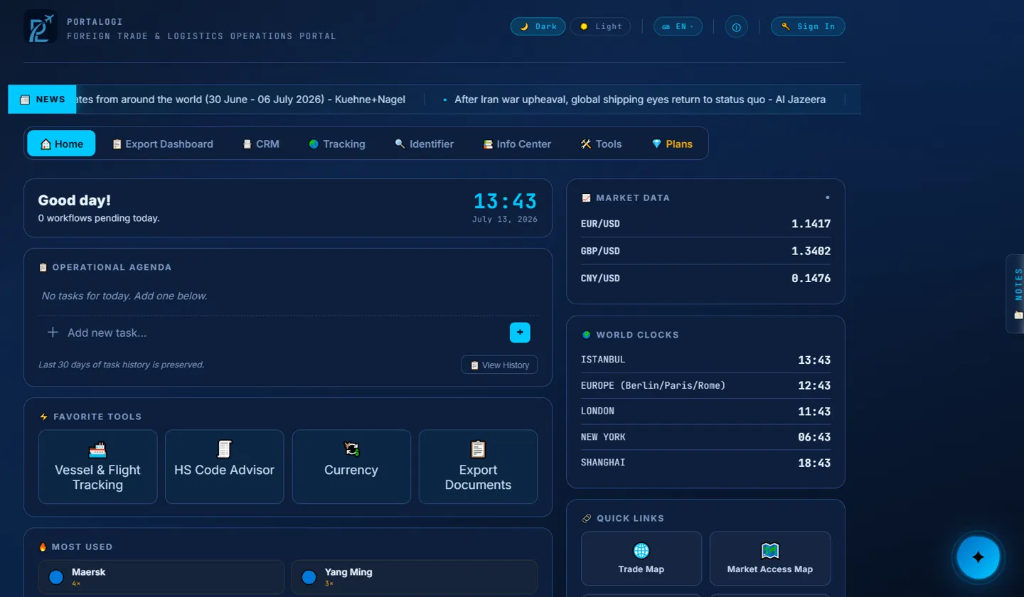Viewport: 1024px width, 597px height.
Task: Click the EUR/USD rate row
Action: tap(705, 224)
